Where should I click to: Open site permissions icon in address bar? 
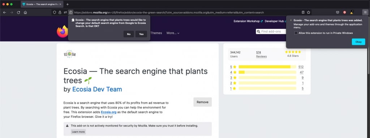65,13
